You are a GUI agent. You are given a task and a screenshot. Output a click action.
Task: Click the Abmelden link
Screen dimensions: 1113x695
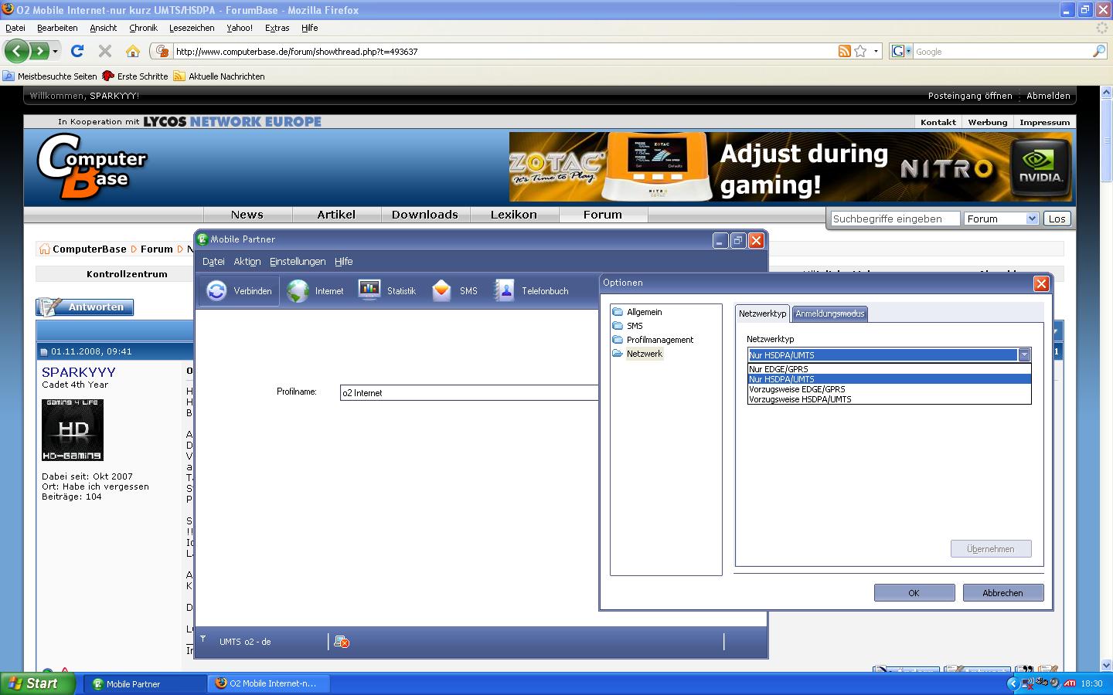point(1048,96)
